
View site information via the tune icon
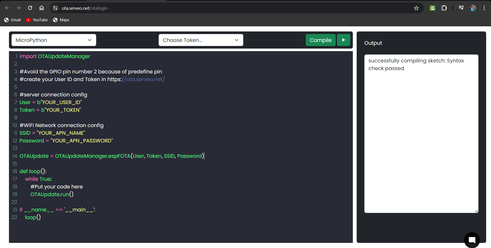(55, 8)
